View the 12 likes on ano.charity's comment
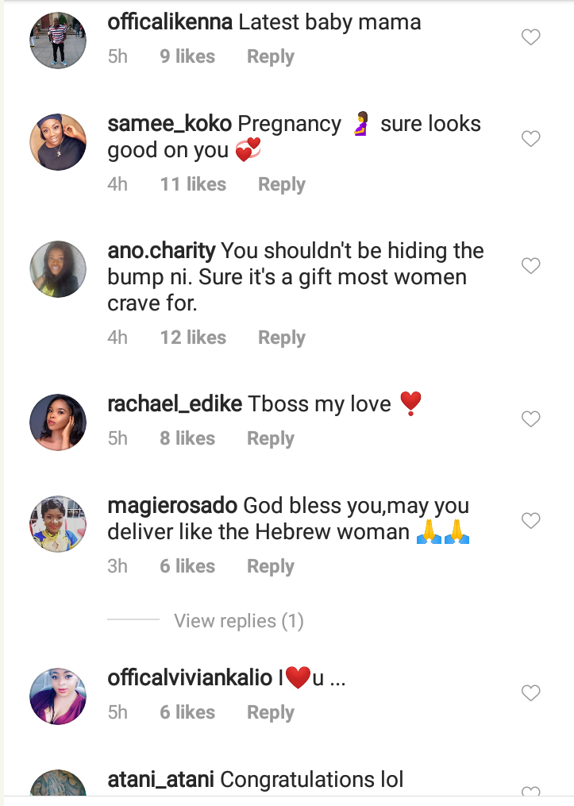Screen dimensions: 574x806 coord(193,337)
